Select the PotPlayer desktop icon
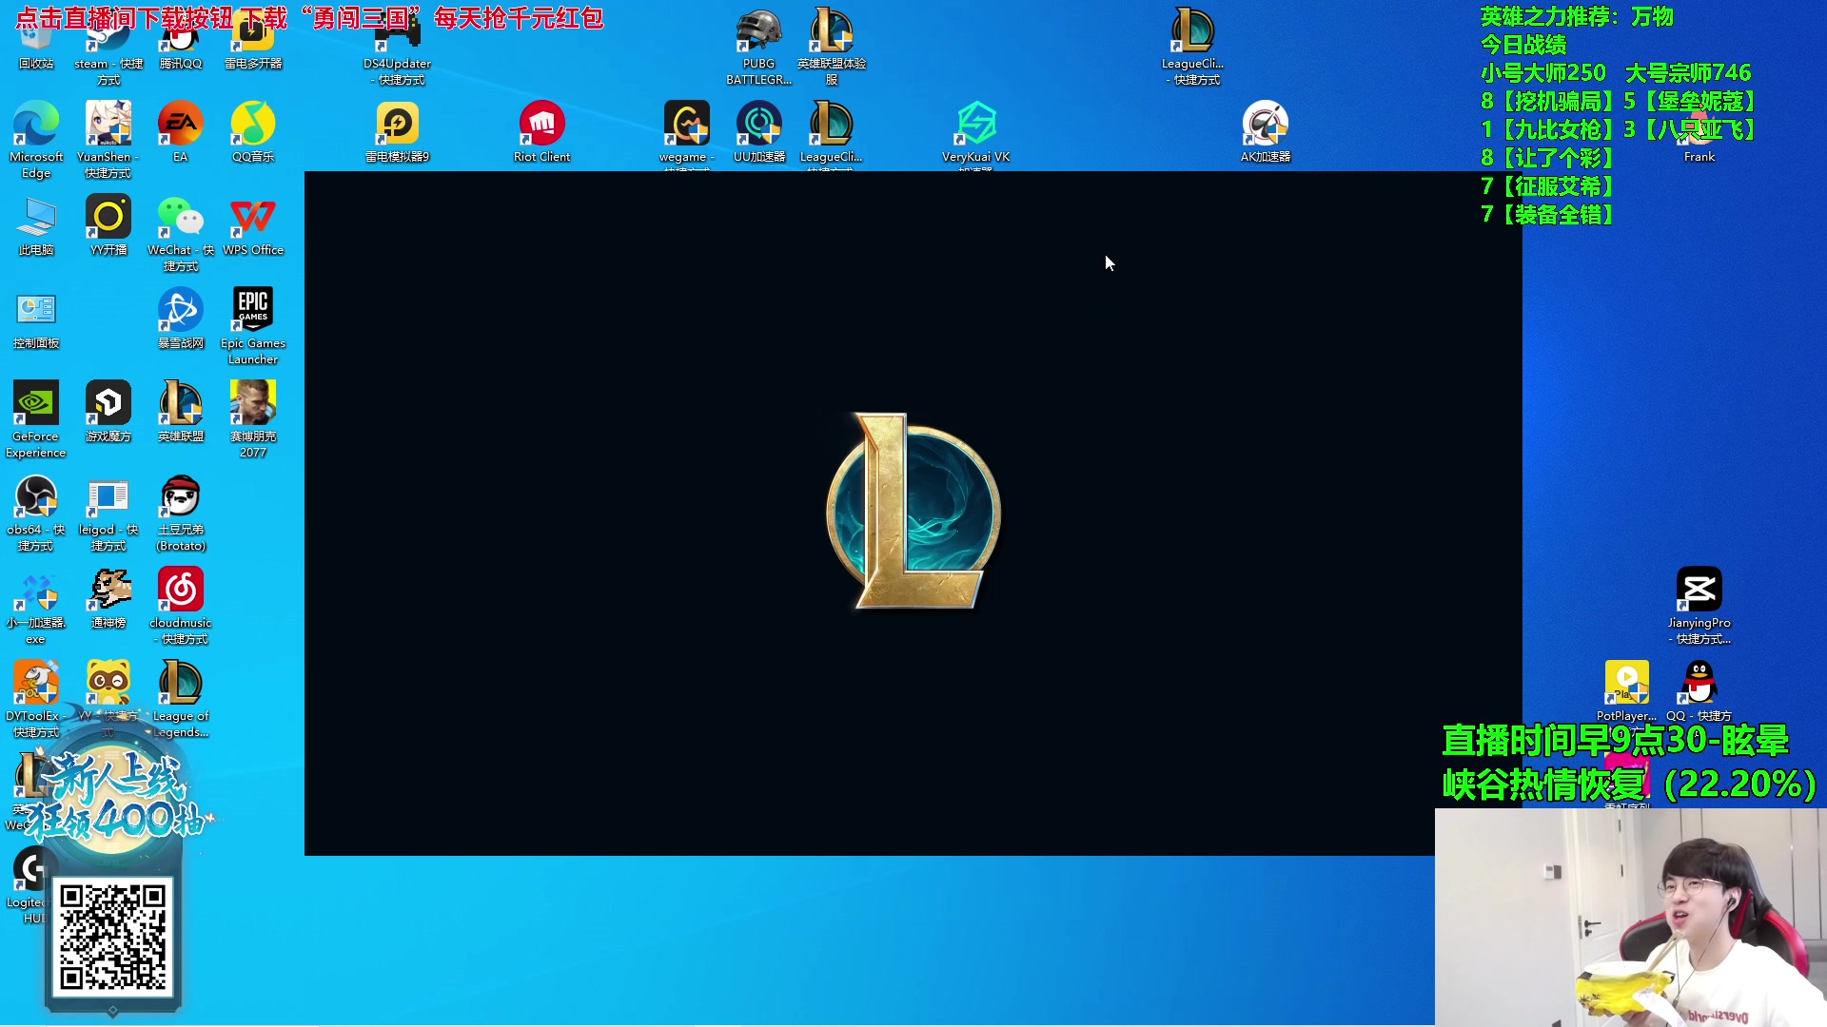Viewport: 1827px width, 1027px height. [1626, 690]
